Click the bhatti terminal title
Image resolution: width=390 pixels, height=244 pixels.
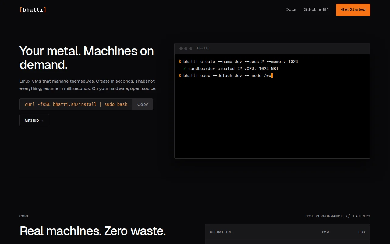coord(204,48)
